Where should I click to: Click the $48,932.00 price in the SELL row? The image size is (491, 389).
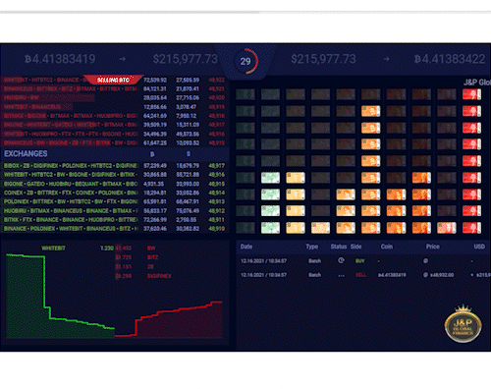point(442,275)
